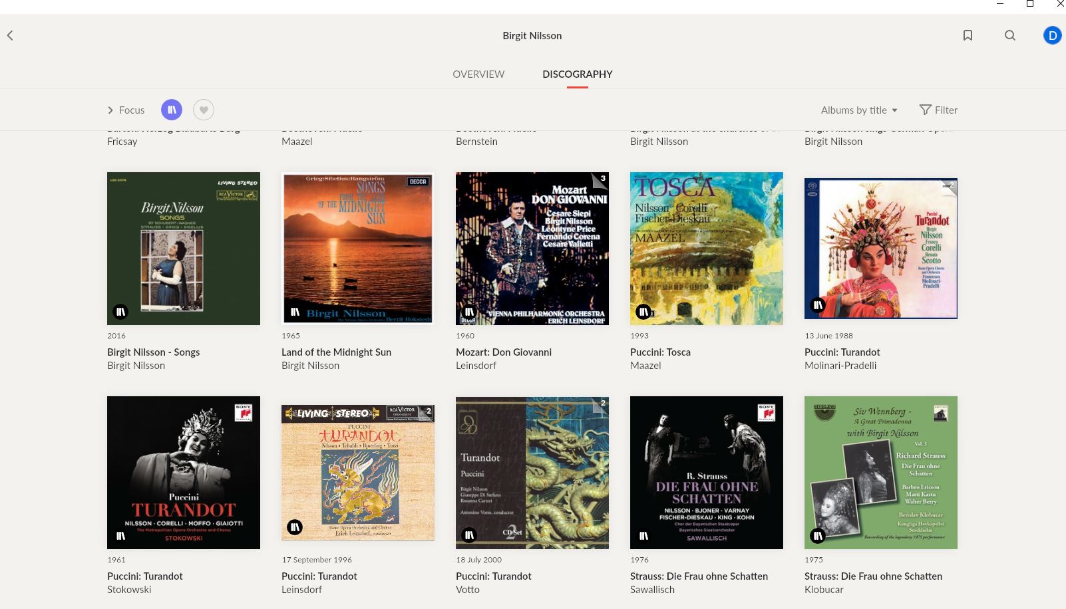Toggle the library-only focus filter
This screenshot has height=609, width=1066.
point(172,110)
